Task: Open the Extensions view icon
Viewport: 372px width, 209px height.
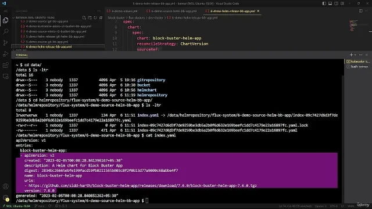Action: click(5, 65)
